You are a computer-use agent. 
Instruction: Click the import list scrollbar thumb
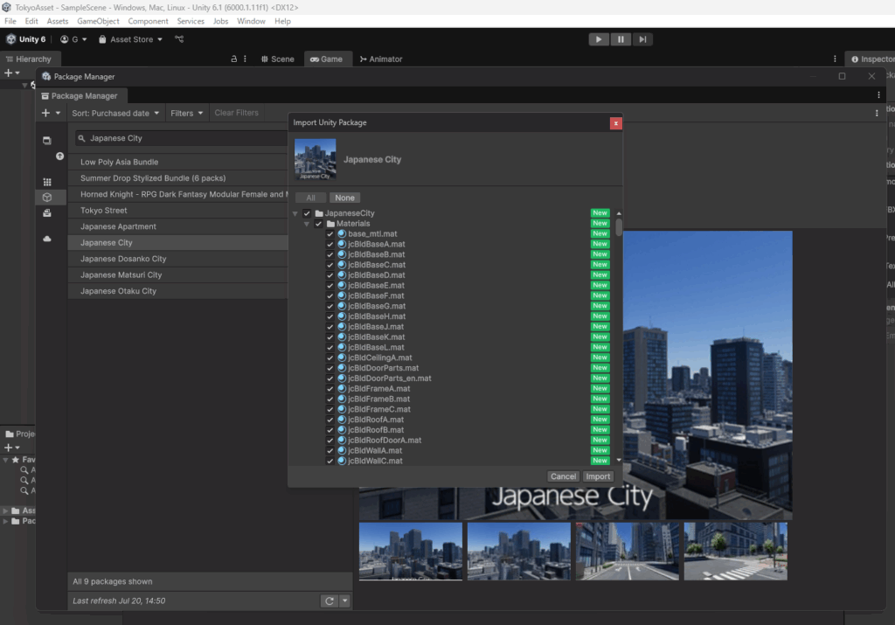click(619, 226)
